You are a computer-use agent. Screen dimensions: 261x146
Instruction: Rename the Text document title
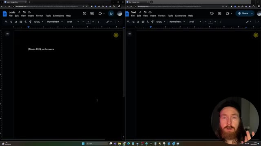[x=133, y=12]
